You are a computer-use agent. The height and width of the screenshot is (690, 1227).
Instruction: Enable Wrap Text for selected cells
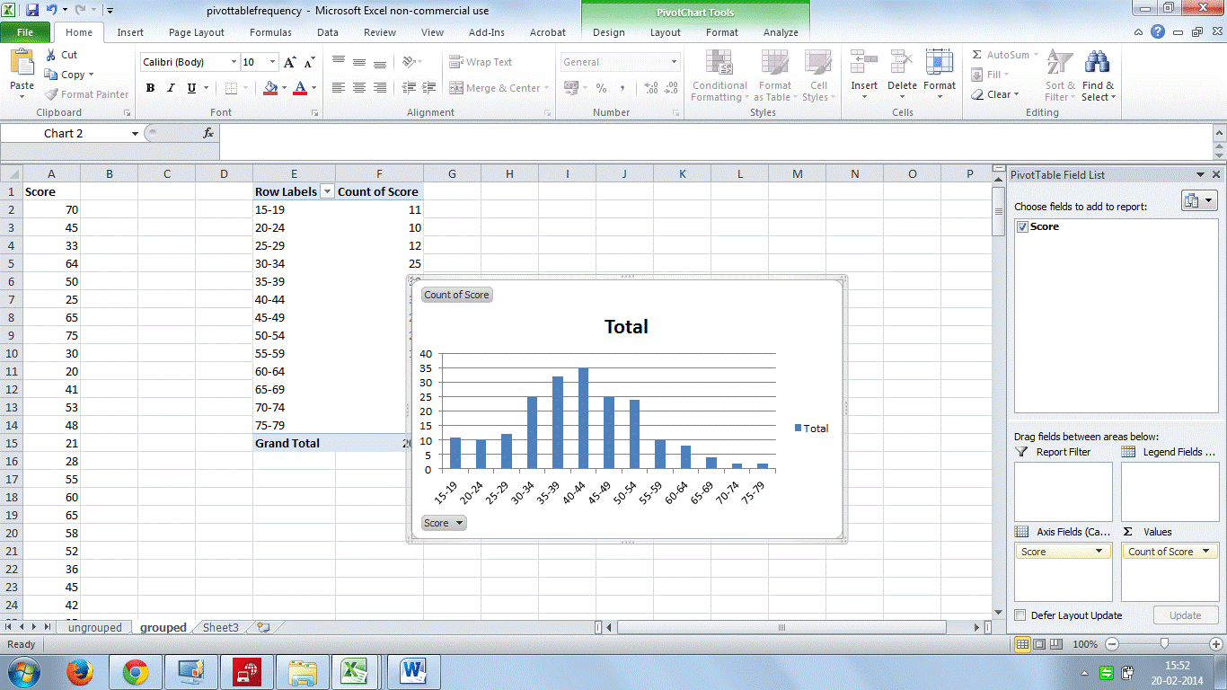pyautogui.click(x=490, y=61)
